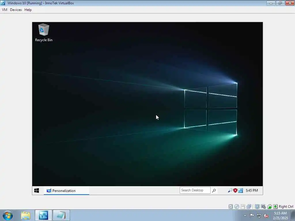
Task: Click the VirtualBox host taskbar button
Action: 44,215
